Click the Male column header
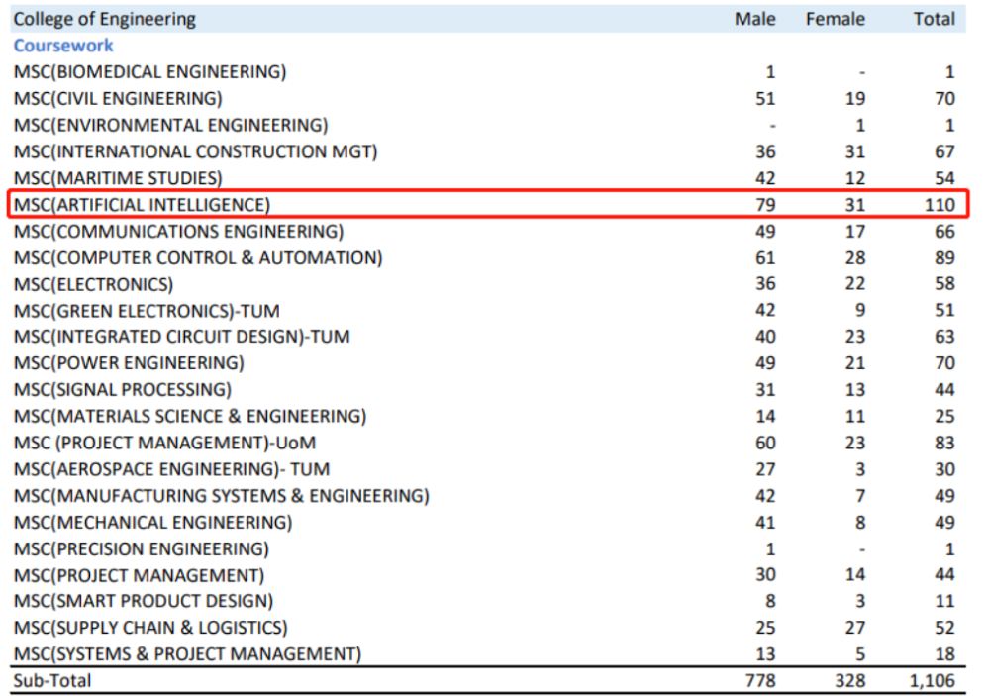Viewport: 990px width, 696px height. pyautogui.click(x=754, y=19)
